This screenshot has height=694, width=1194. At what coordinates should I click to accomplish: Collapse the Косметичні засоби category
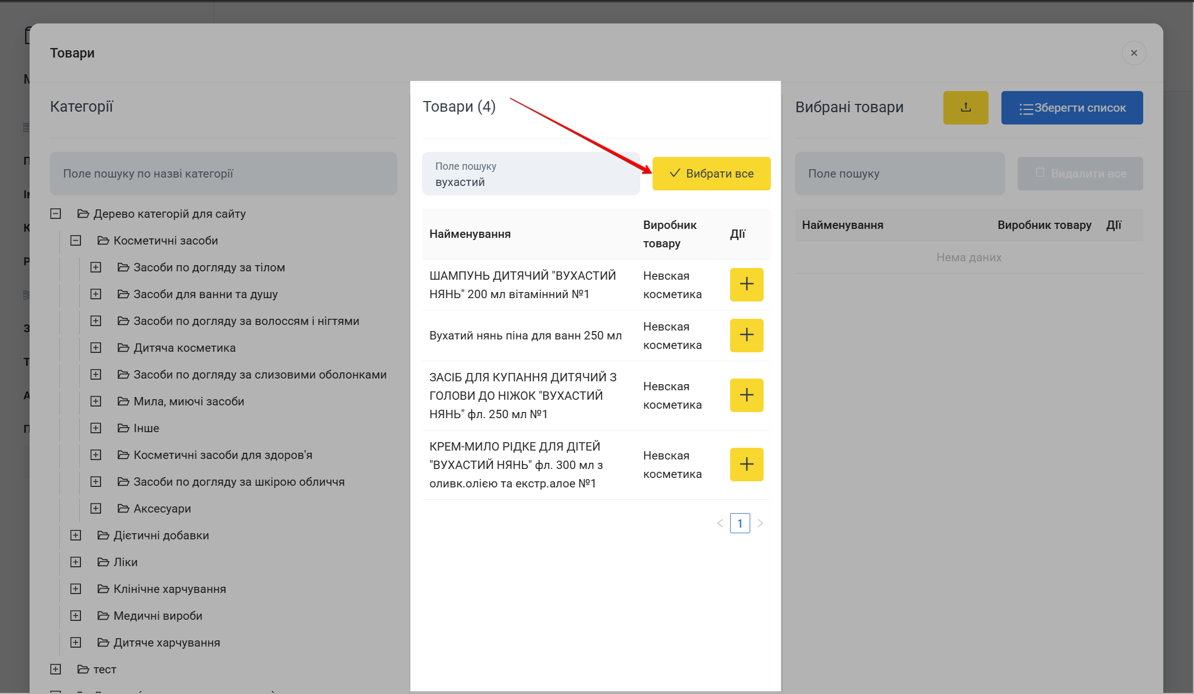point(75,241)
